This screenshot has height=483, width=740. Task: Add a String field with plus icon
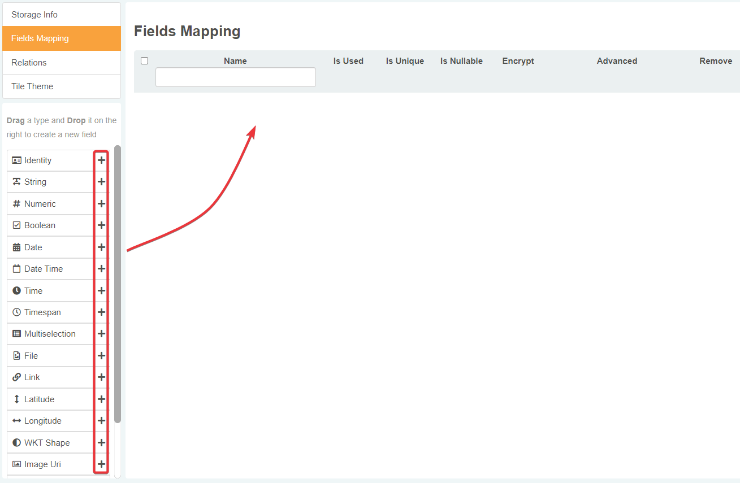click(102, 182)
